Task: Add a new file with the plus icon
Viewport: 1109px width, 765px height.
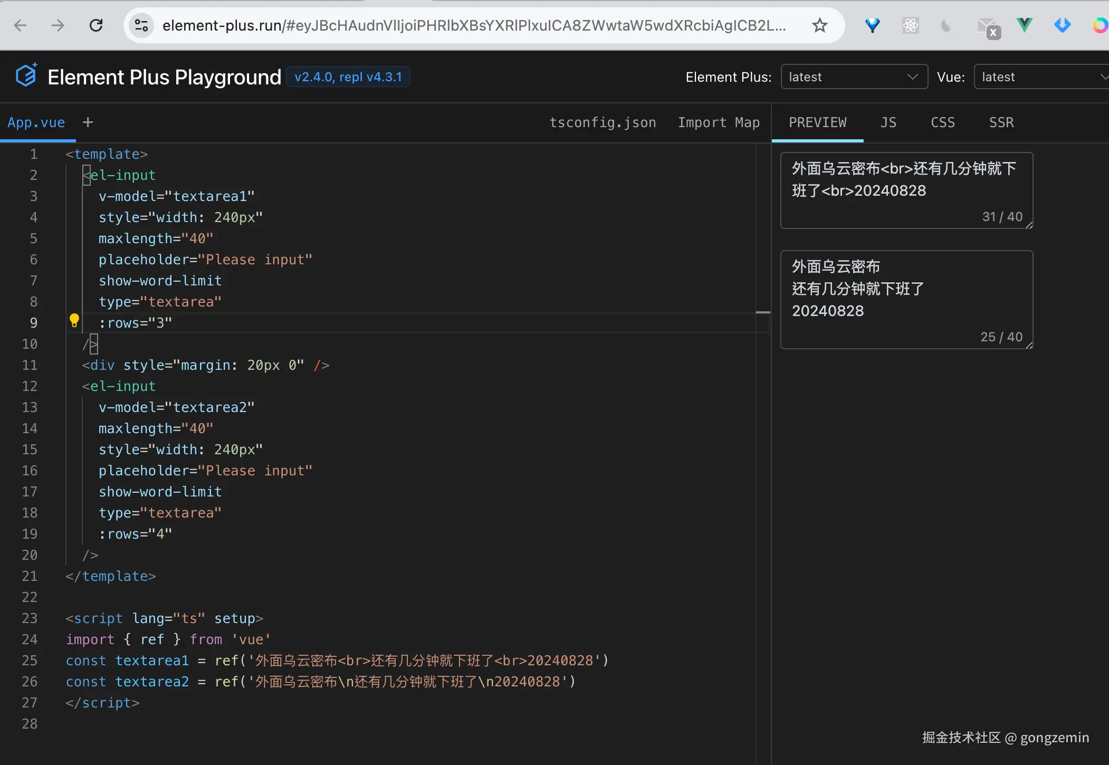Action: coord(88,122)
